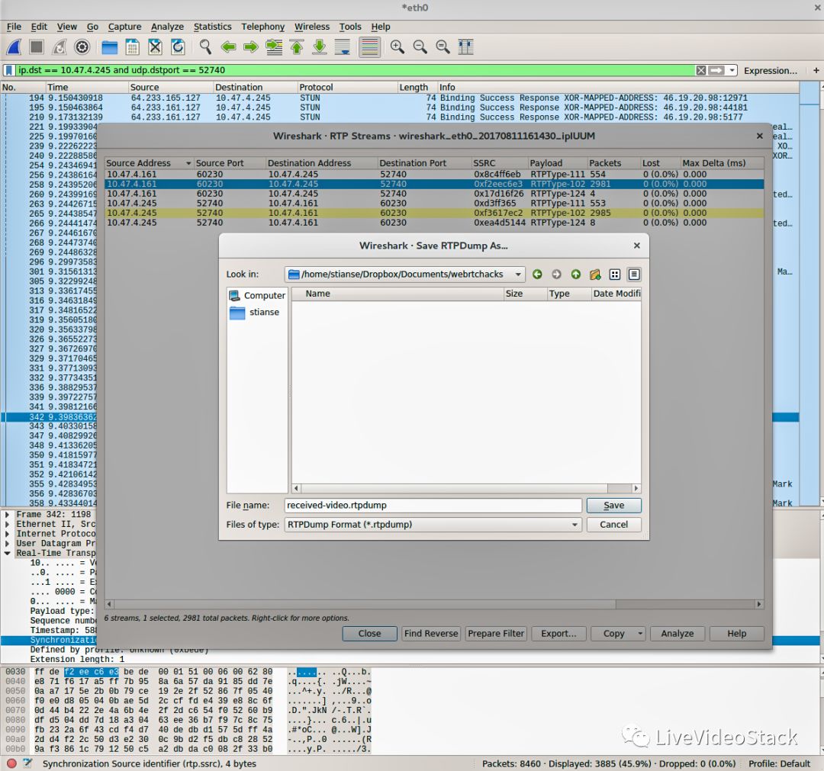The height and width of the screenshot is (771, 824).
Task: Expand the User Datagram Protocol tree item
Action: coord(8,544)
